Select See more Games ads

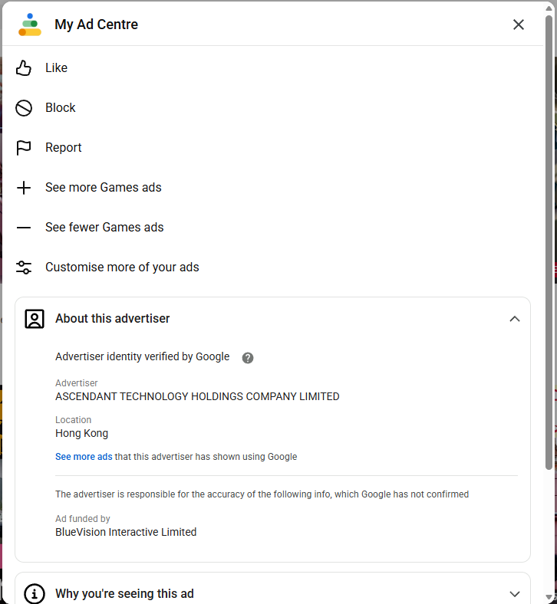104,187
